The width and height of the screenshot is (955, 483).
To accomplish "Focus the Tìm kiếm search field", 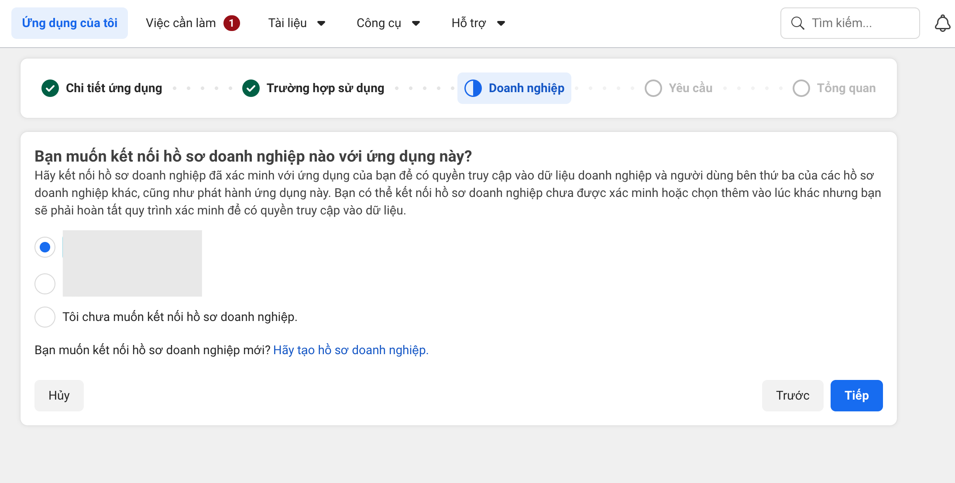I will coord(855,23).
